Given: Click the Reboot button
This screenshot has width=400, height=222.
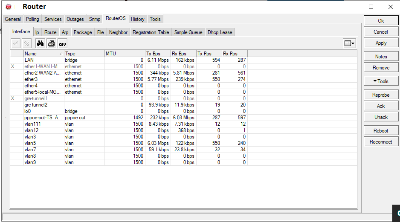Looking at the screenshot, I should coord(381,131).
